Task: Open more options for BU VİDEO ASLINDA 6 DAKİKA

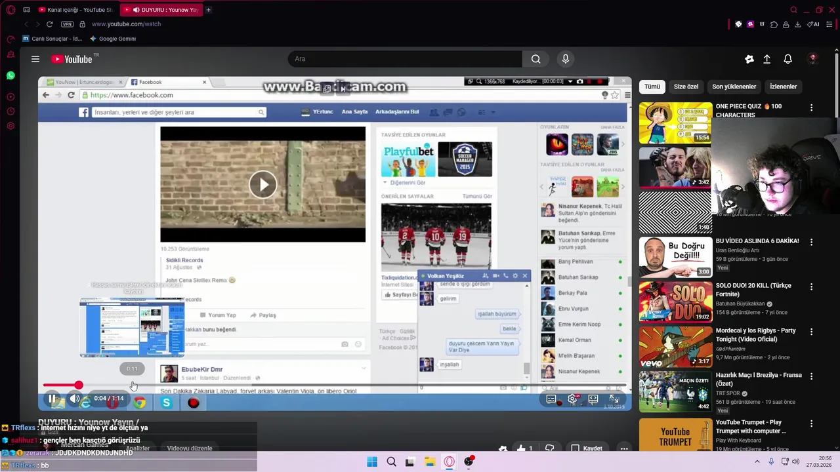Action: [x=811, y=242]
